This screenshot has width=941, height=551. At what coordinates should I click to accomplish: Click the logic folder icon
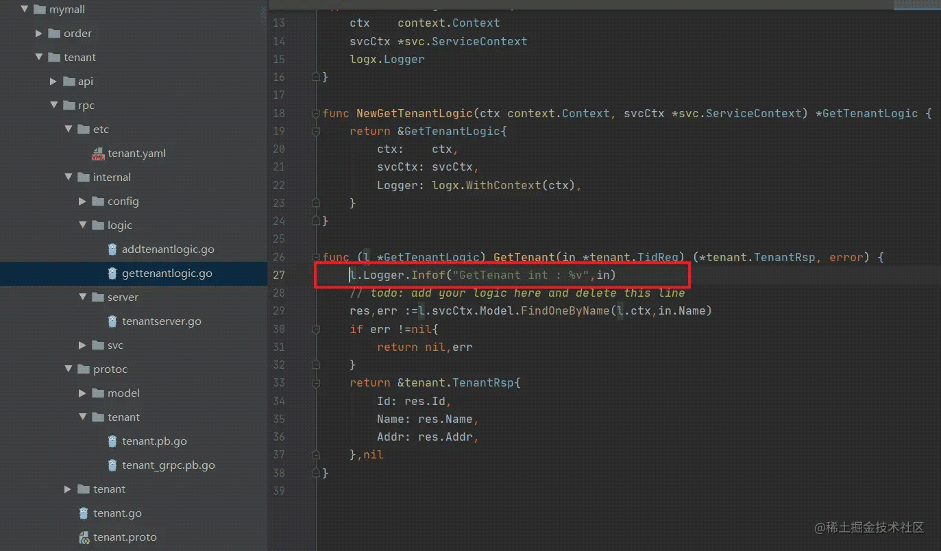click(x=97, y=225)
